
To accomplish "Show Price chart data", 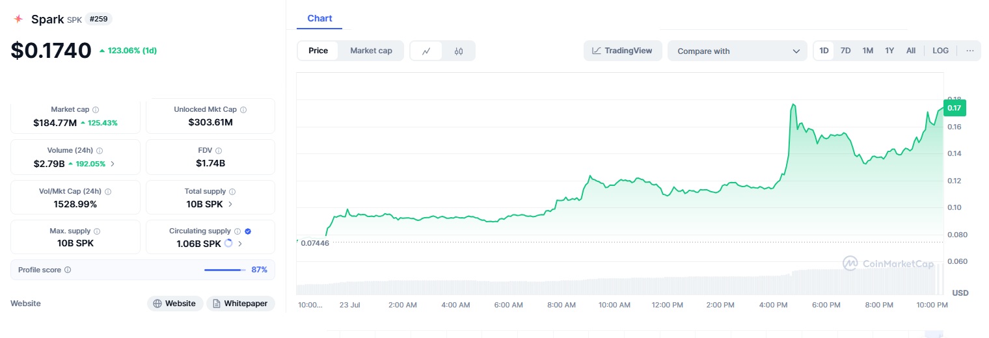I will [318, 51].
